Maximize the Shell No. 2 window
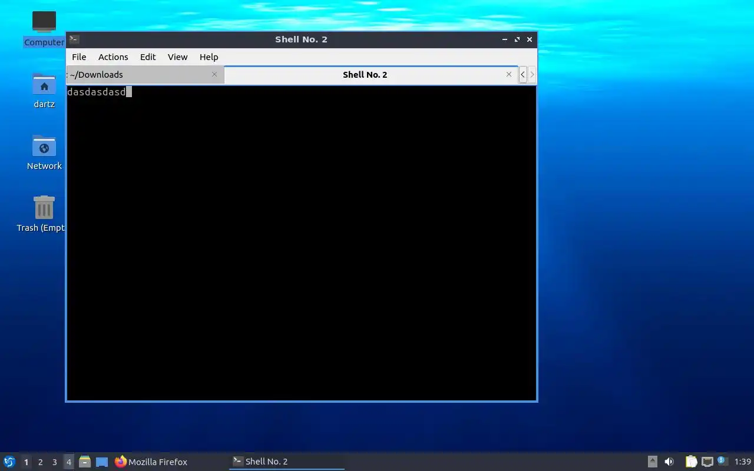The image size is (754, 471). (x=517, y=39)
